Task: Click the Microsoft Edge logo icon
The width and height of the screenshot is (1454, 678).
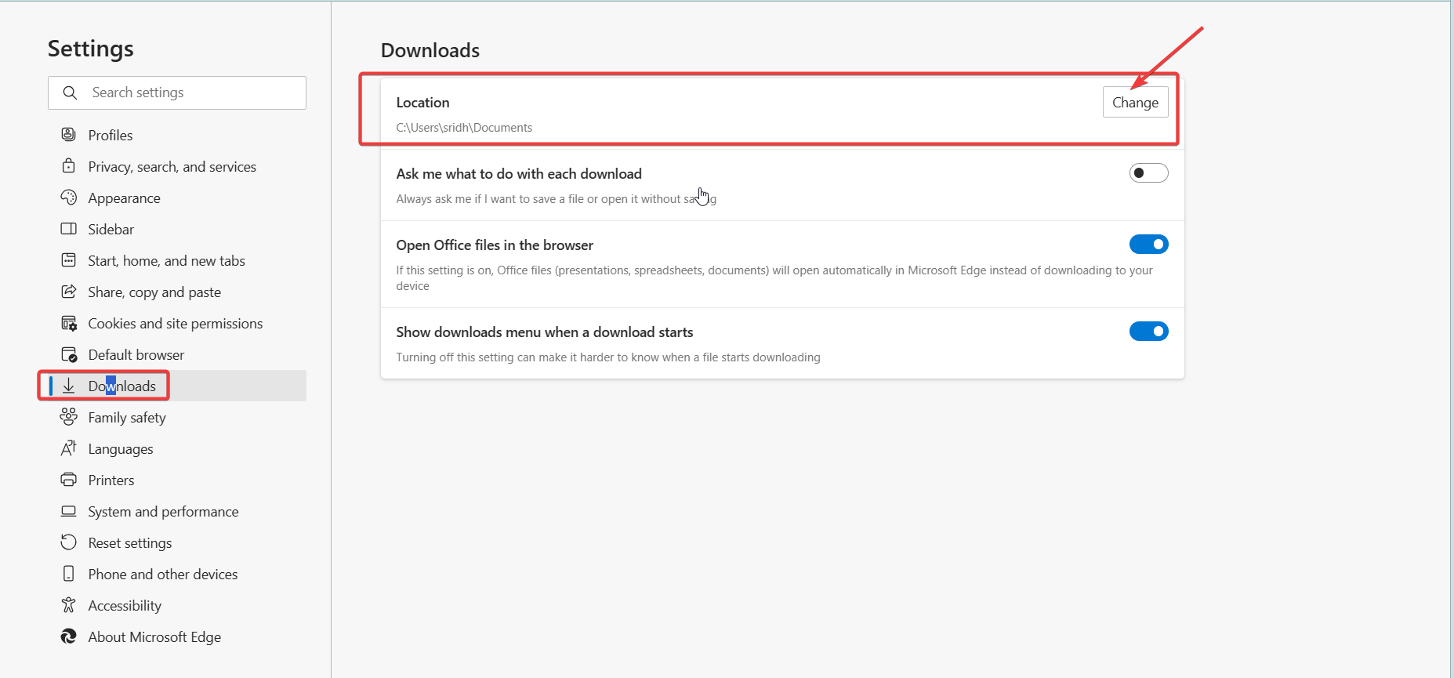Action: 69,636
